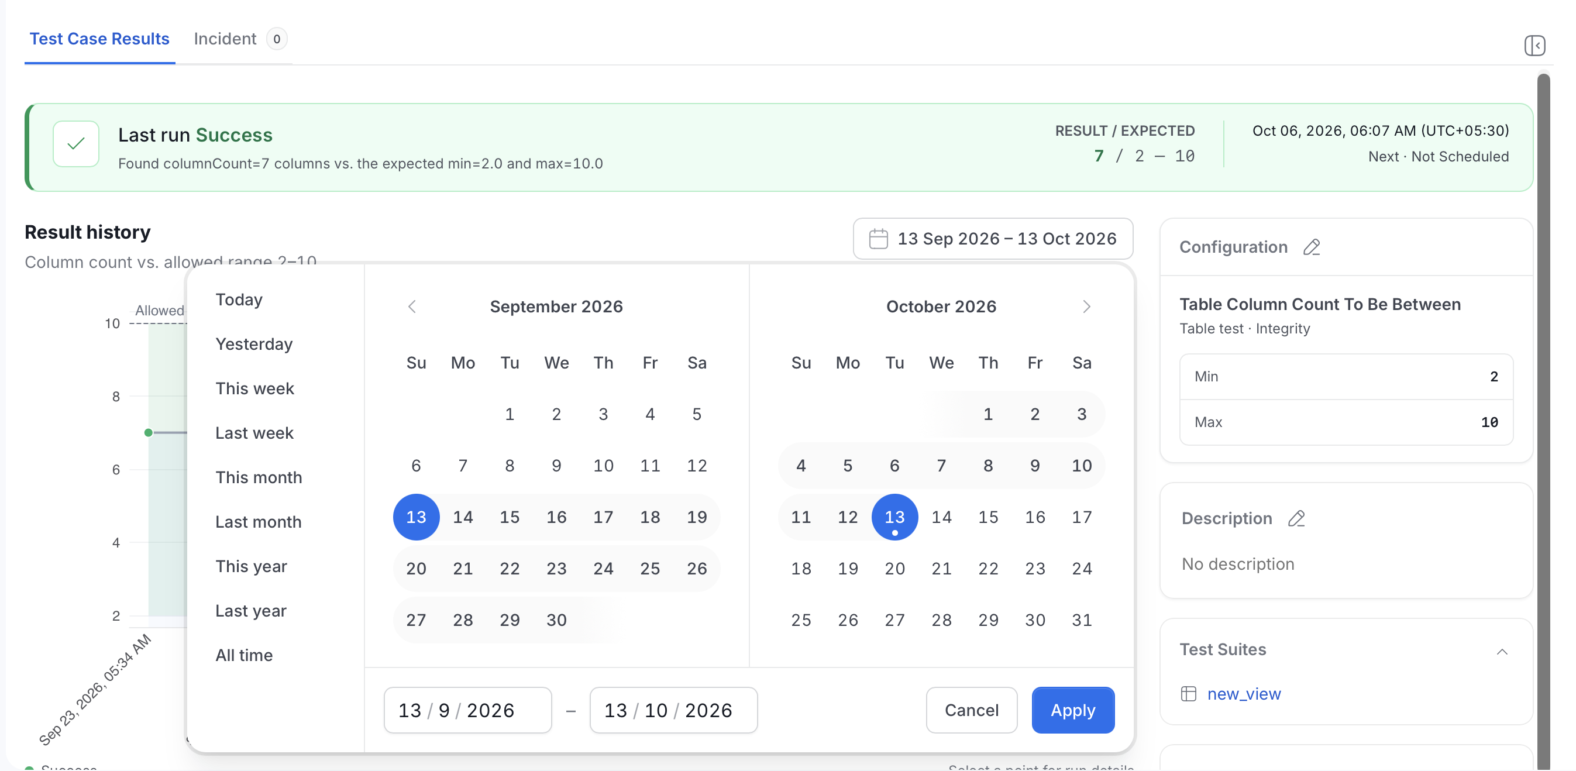
Task: Pick September 1 in the calendar
Action: point(510,414)
